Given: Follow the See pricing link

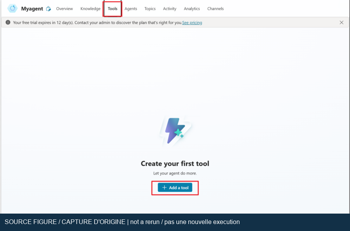Looking at the screenshot, I should tap(192, 22).
